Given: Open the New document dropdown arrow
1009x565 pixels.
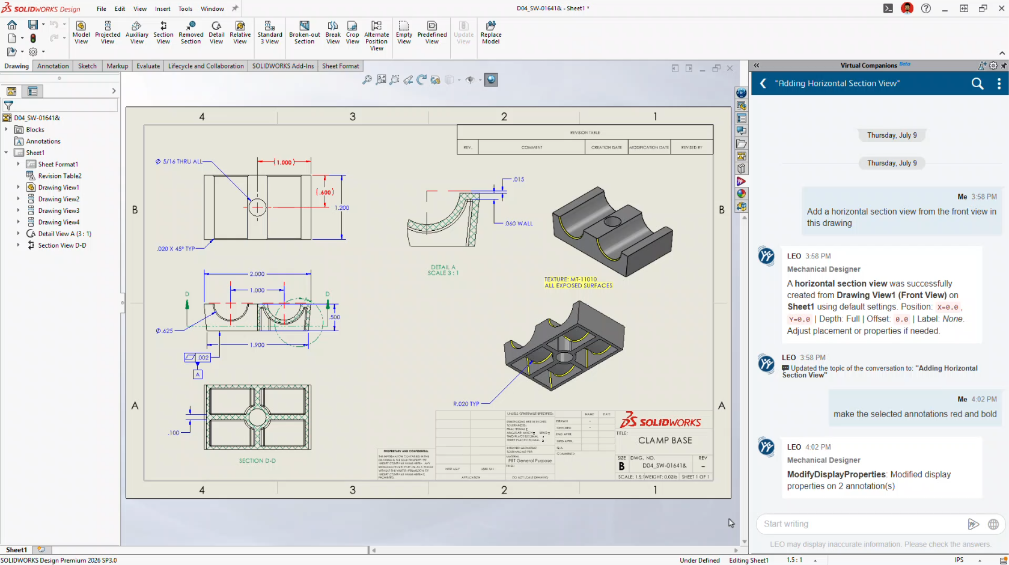Looking at the screenshot, I should click(22, 38).
